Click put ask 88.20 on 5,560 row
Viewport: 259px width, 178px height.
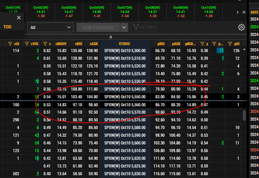pos(175,105)
